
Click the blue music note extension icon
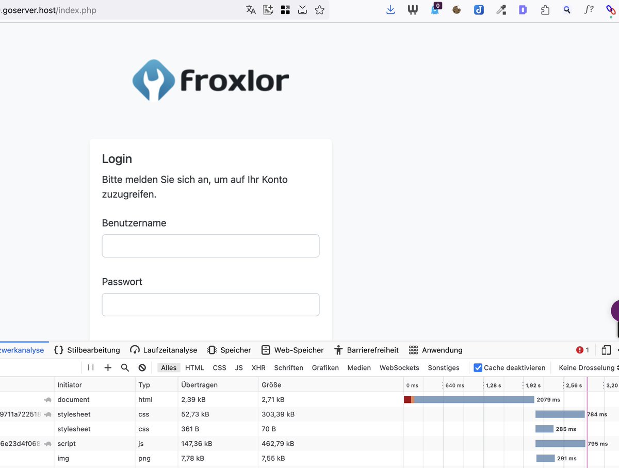(x=479, y=10)
